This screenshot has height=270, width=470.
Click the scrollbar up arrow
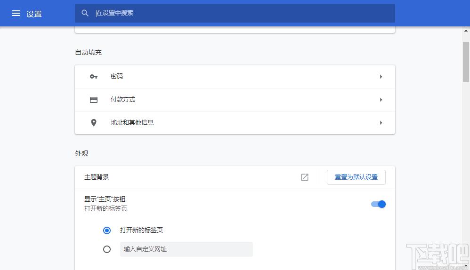466,31
